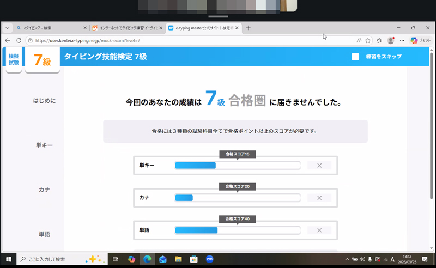Open the Copilot チャット button
The height and width of the screenshot is (268, 436).
[420, 40]
